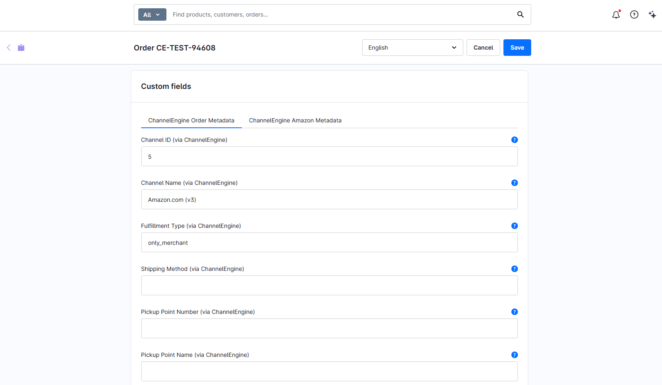Click the empty Pickup Point Number field
662x385 pixels.
(x=329, y=328)
